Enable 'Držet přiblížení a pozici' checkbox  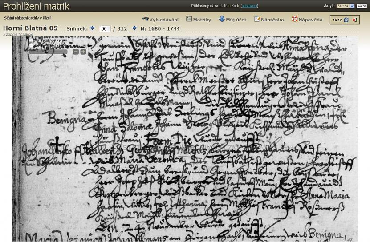(x=32, y=40)
